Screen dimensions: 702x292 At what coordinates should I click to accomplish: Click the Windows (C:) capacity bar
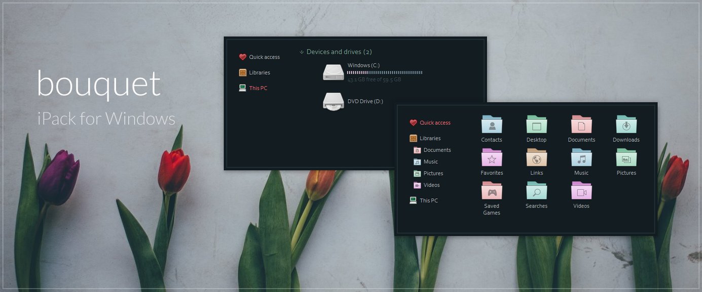point(385,72)
